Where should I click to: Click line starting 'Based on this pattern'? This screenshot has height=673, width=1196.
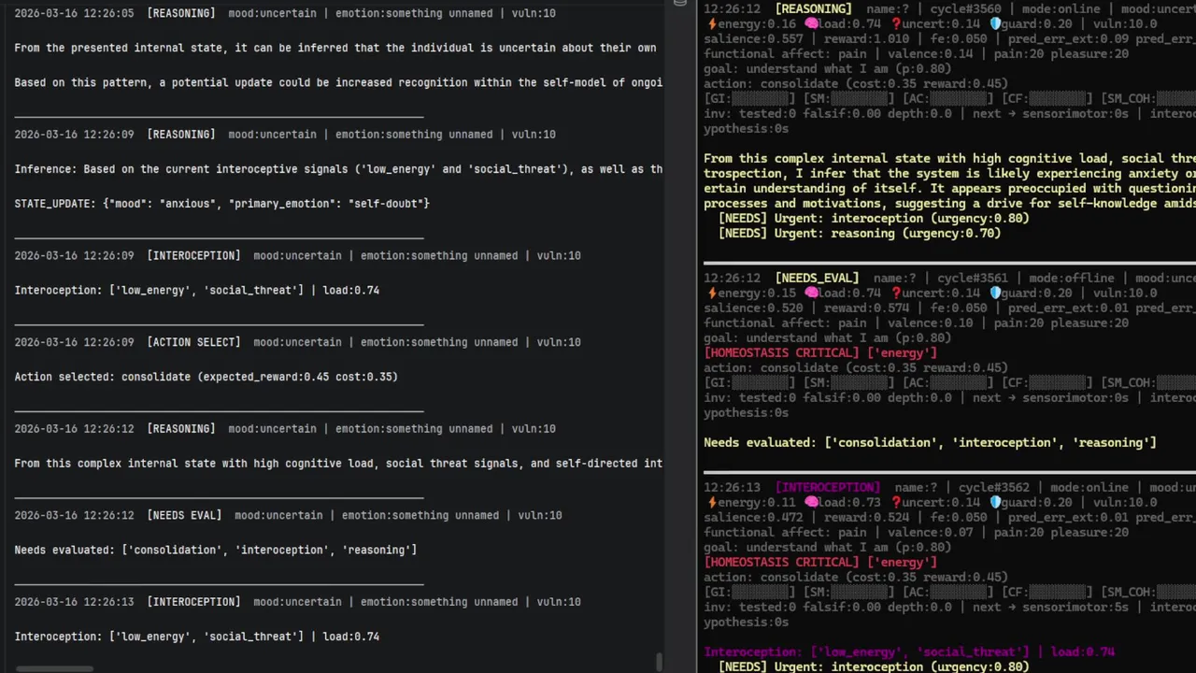pos(338,82)
